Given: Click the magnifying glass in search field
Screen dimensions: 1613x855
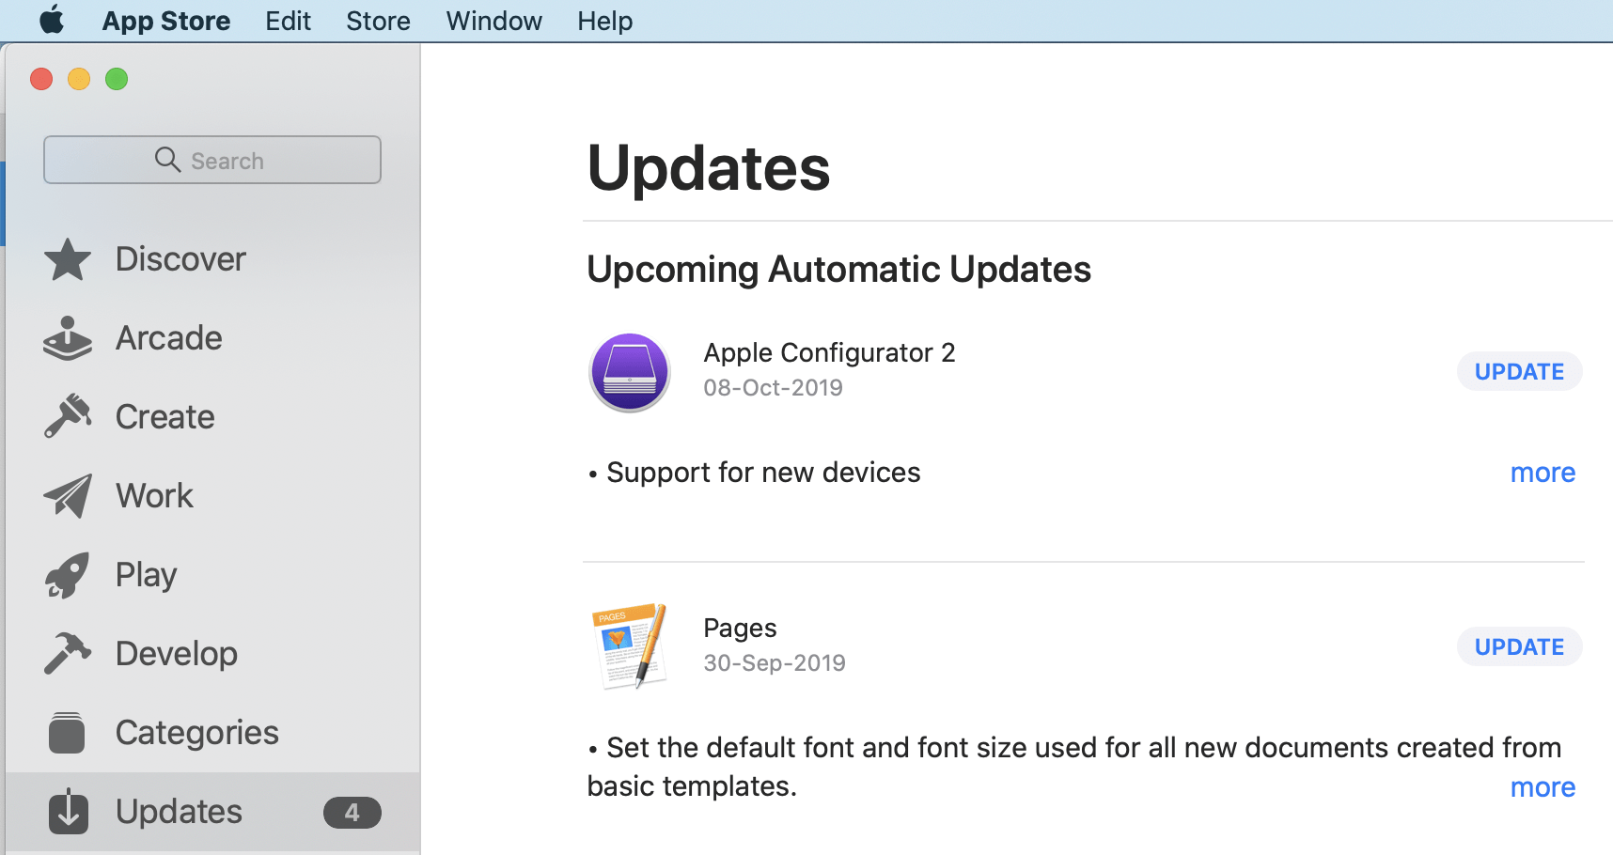Looking at the screenshot, I should pos(168,160).
